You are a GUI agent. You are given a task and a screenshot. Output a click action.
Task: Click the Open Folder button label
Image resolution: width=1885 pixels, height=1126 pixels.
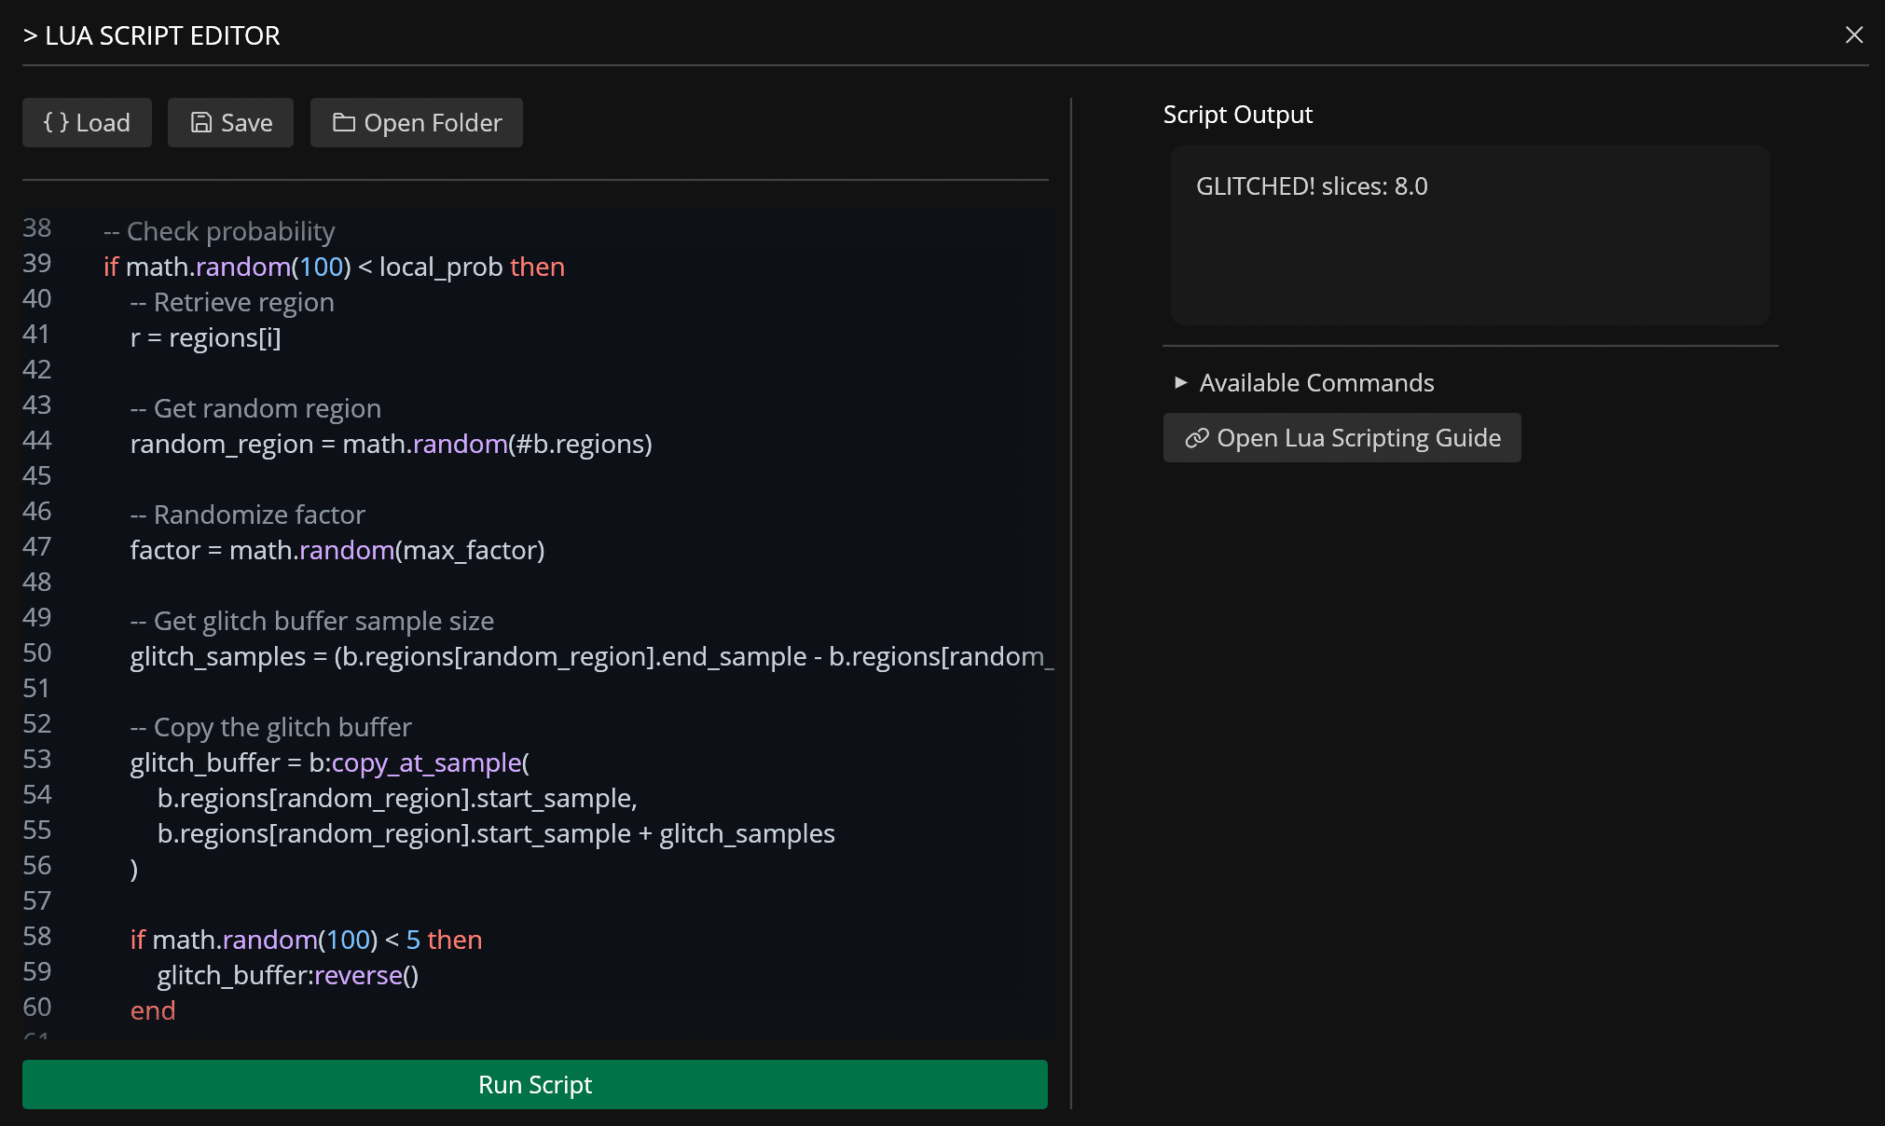(433, 123)
